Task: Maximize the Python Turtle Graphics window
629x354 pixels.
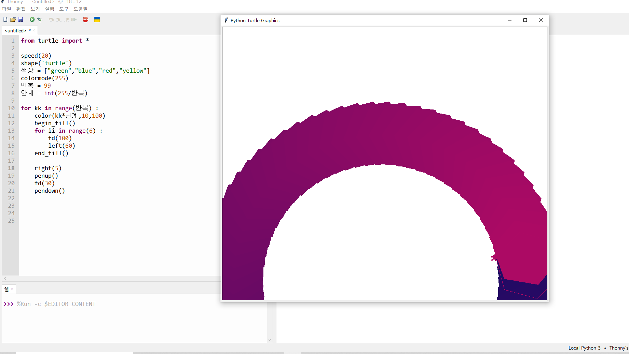Action: click(525, 20)
